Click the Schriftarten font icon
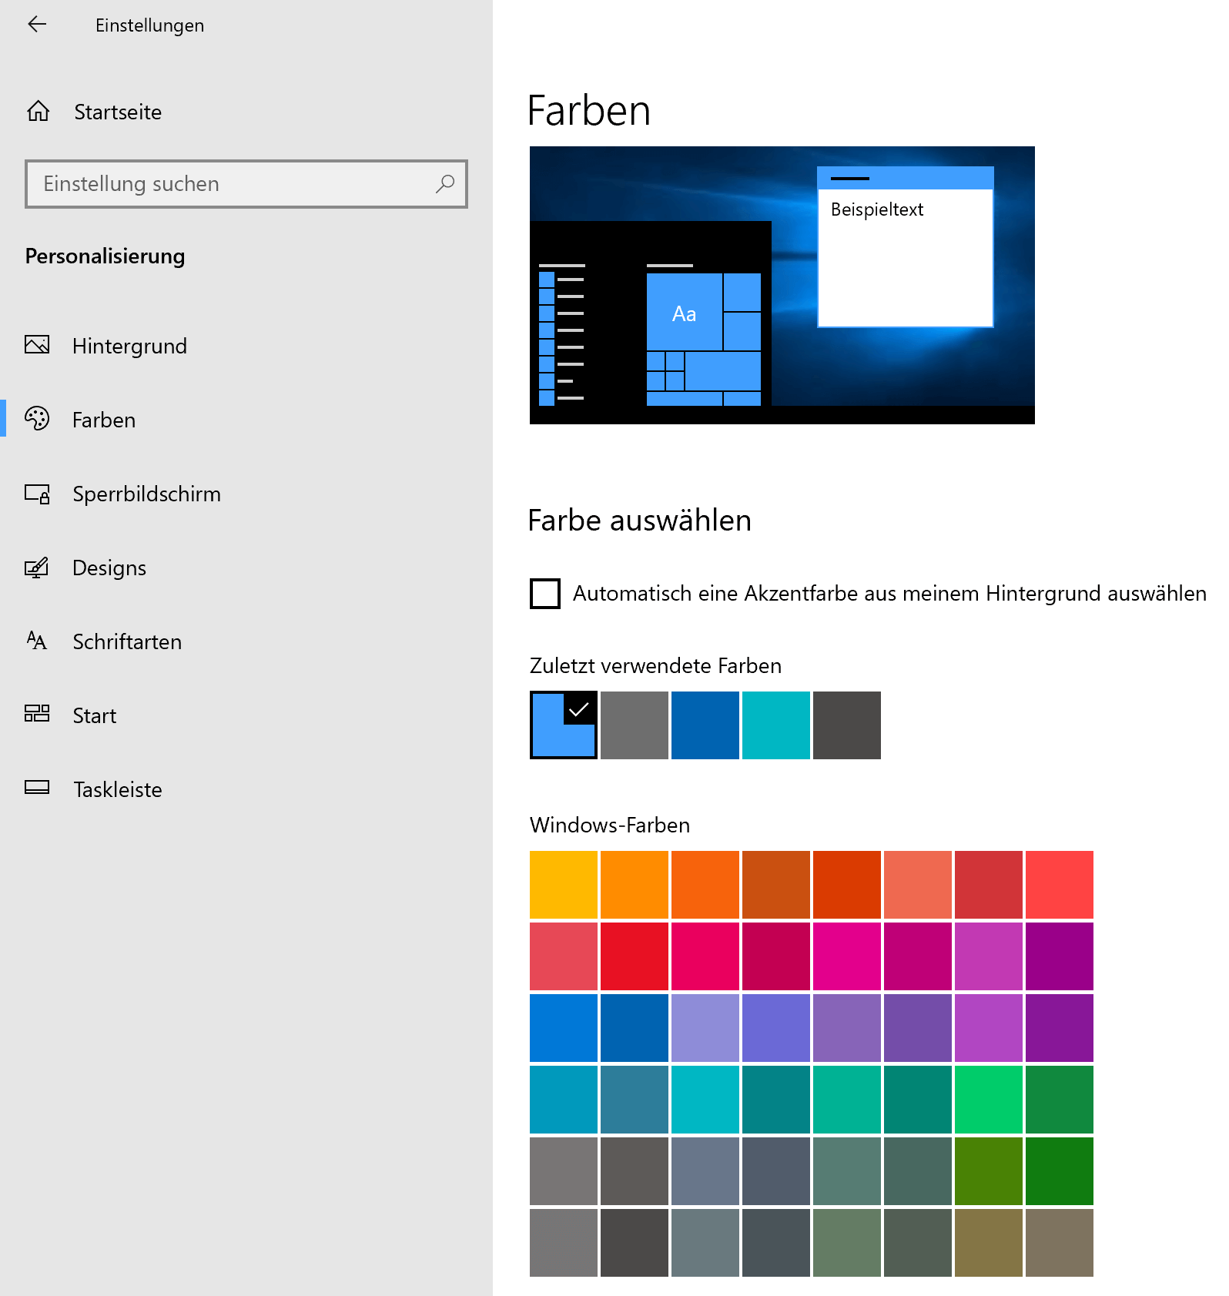Viewport: 1229px width, 1296px height. pos(37,641)
